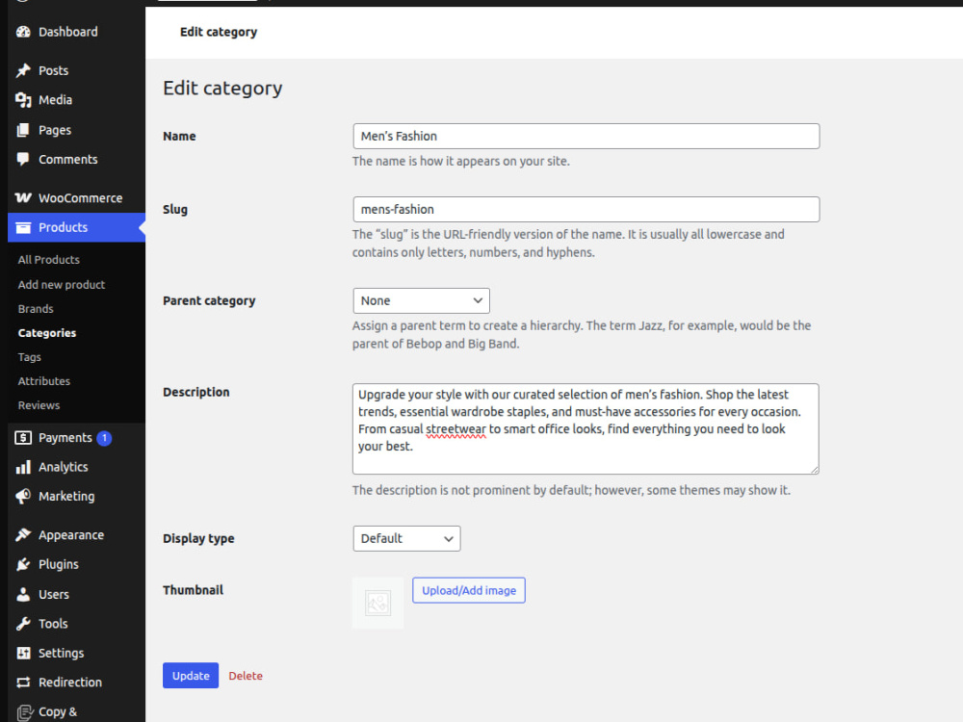This screenshot has width=963, height=722.
Task: Click the thumbnail placeholder image
Action: click(378, 603)
